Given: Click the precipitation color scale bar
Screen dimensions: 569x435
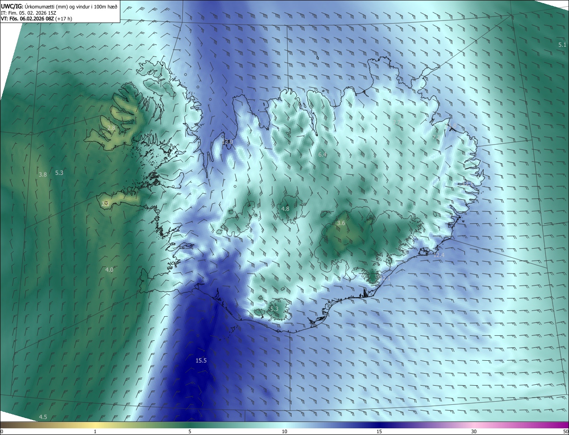Looking at the screenshot, I should 284,425.
